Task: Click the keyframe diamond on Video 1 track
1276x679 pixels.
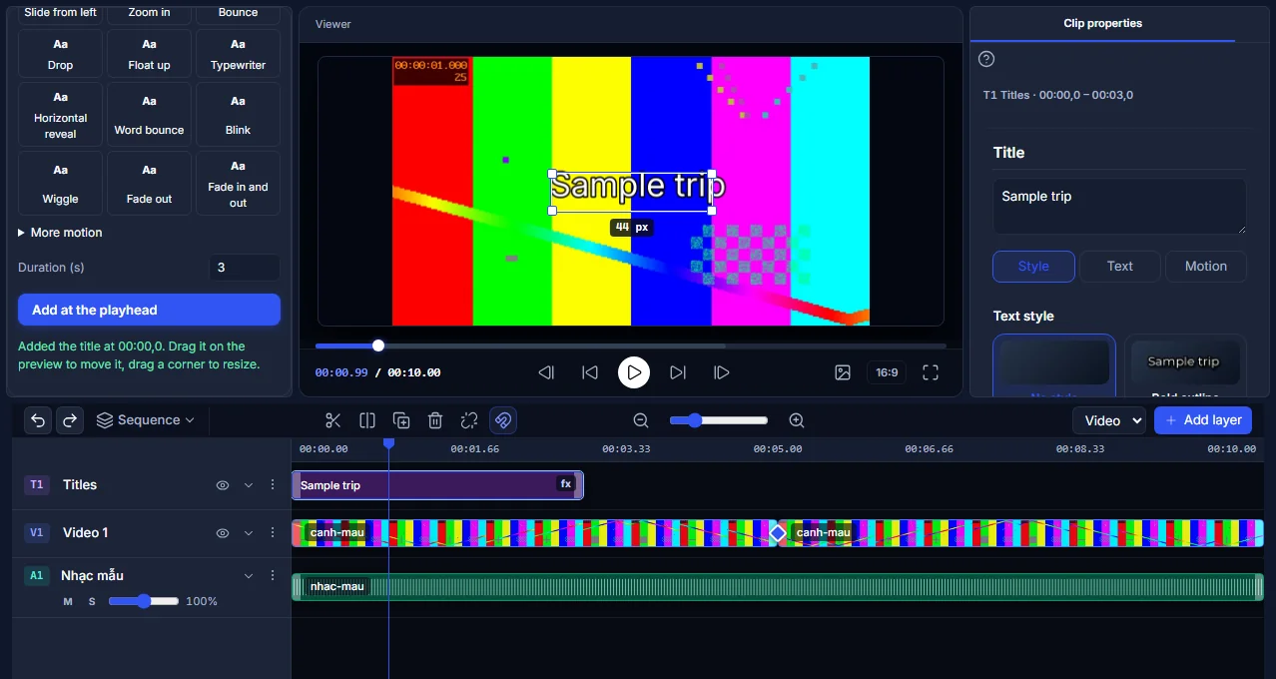Action: tap(778, 533)
